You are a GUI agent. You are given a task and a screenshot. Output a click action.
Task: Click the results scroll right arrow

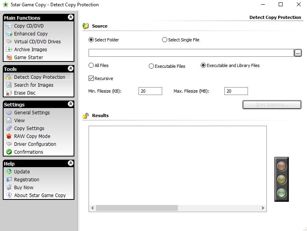click(x=263, y=208)
